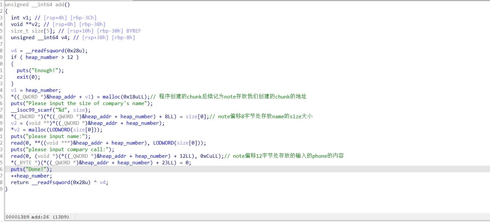This screenshot has height=222, width=490.
Task: Click the 000013D9 address in status bar
Action: (x=17, y=217)
